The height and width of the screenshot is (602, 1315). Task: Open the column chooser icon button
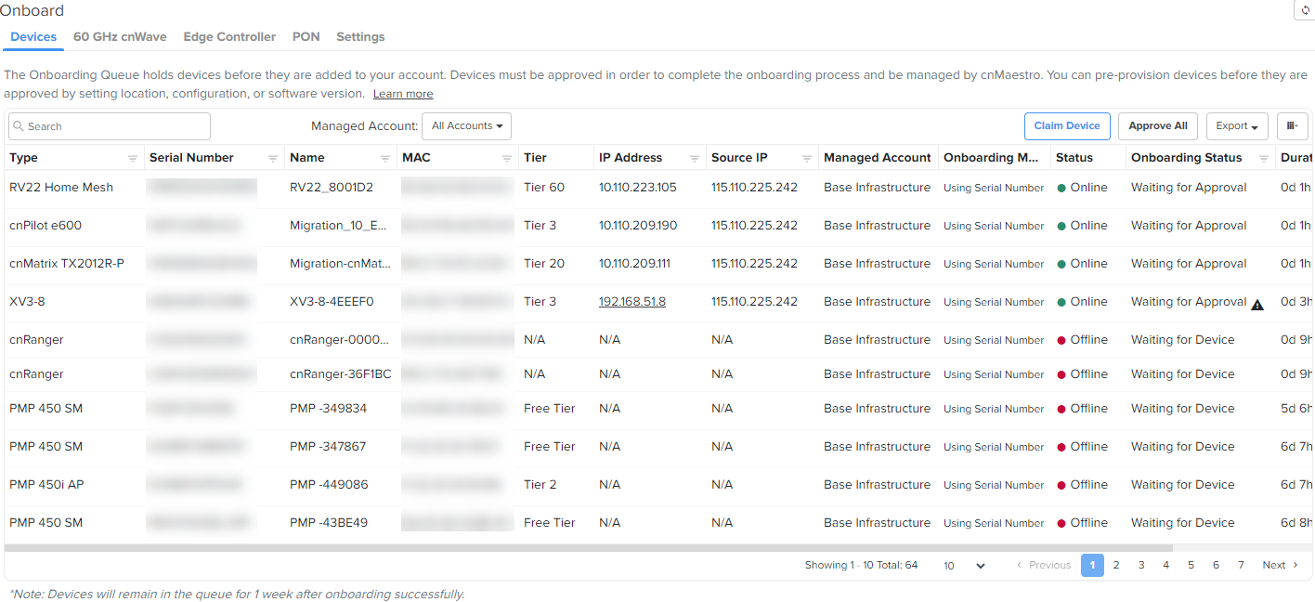[x=1293, y=126]
